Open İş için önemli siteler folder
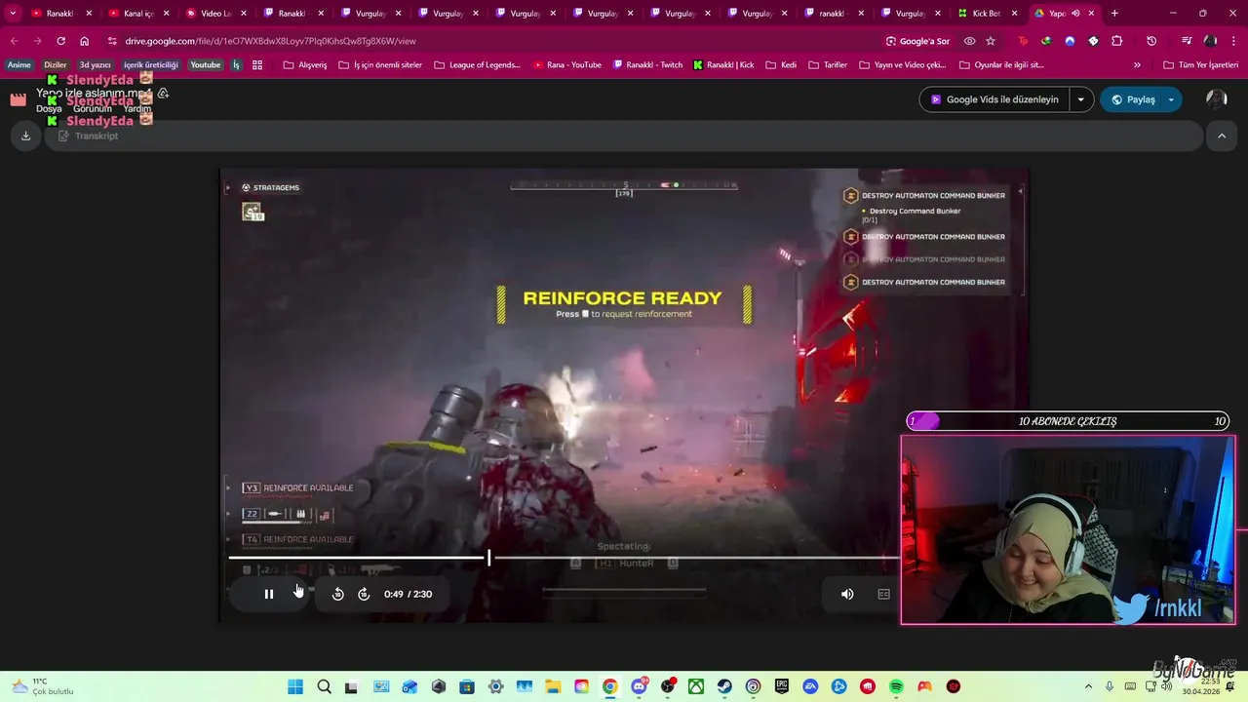 pos(380,65)
